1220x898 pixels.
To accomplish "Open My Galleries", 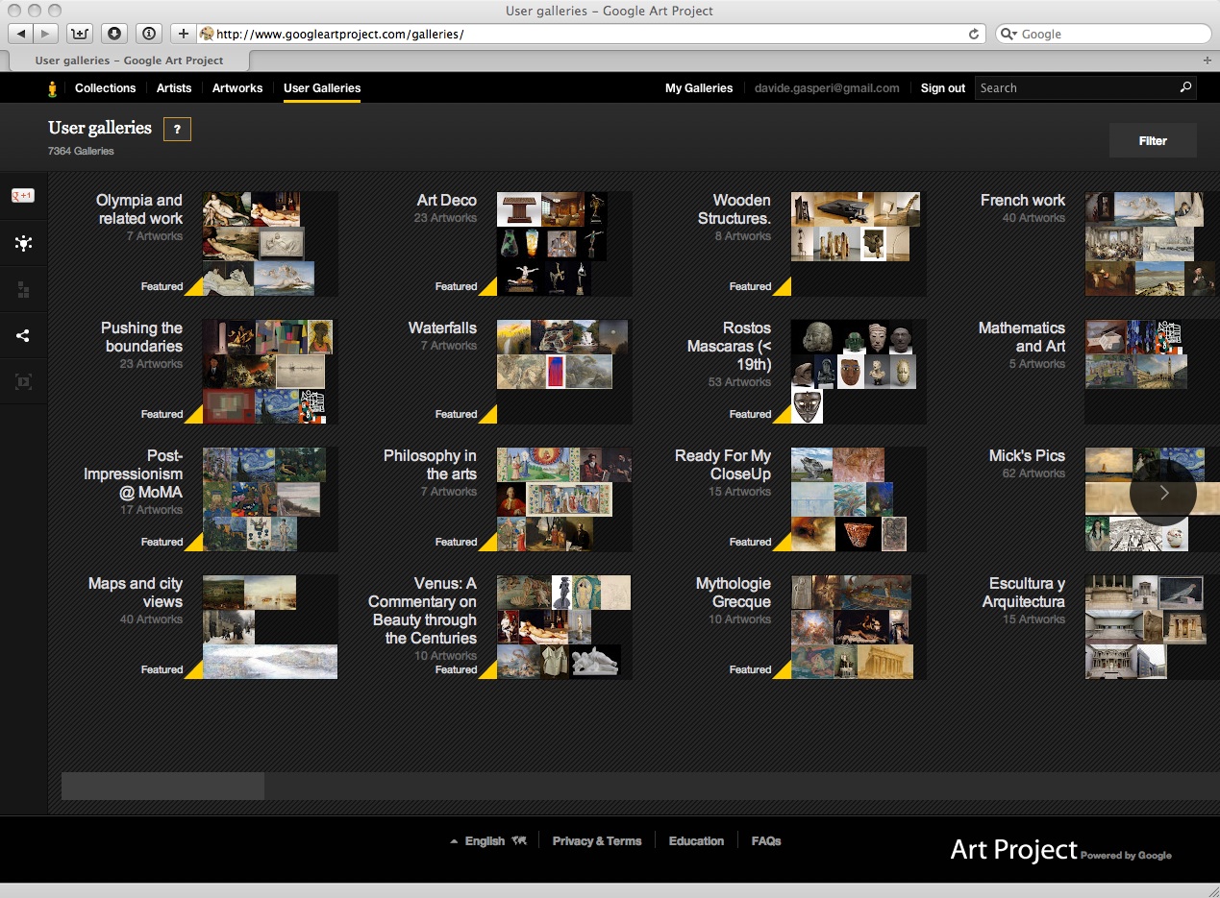I will pos(699,87).
